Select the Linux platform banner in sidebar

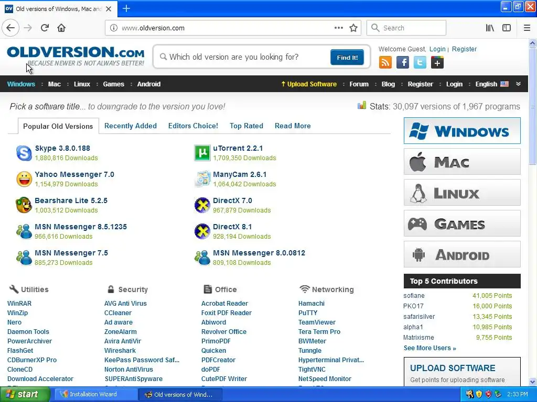point(462,193)
